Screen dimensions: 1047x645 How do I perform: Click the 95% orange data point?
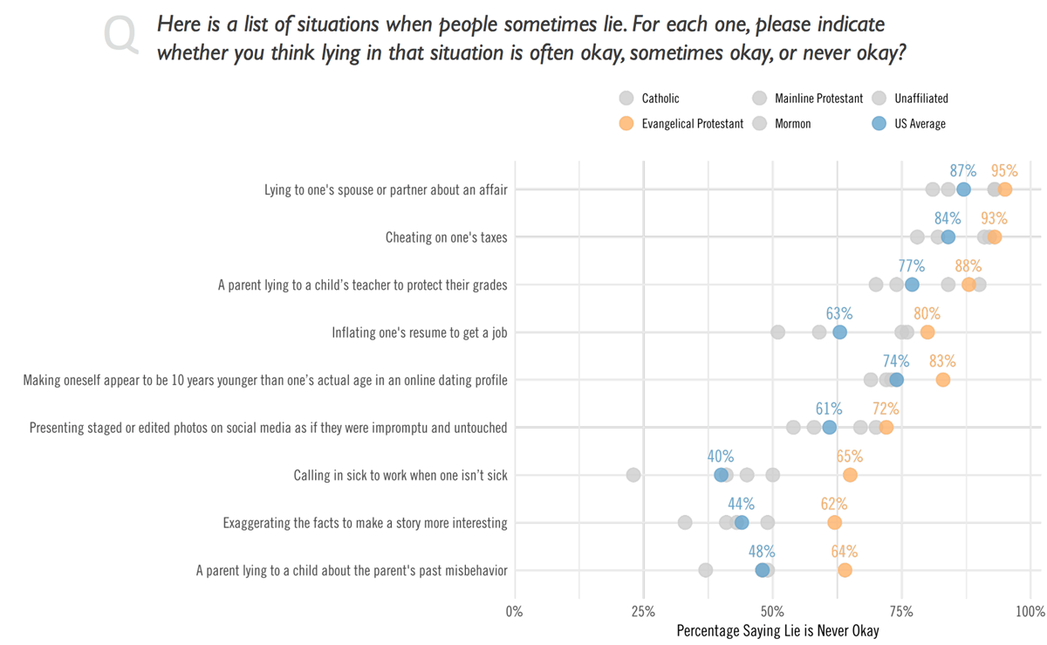pos(1004,189)
